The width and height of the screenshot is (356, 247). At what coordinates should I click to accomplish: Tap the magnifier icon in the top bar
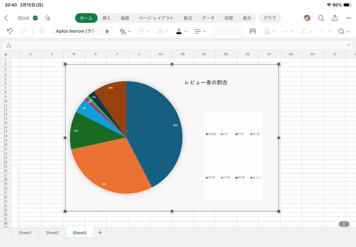tap(321, 18)
